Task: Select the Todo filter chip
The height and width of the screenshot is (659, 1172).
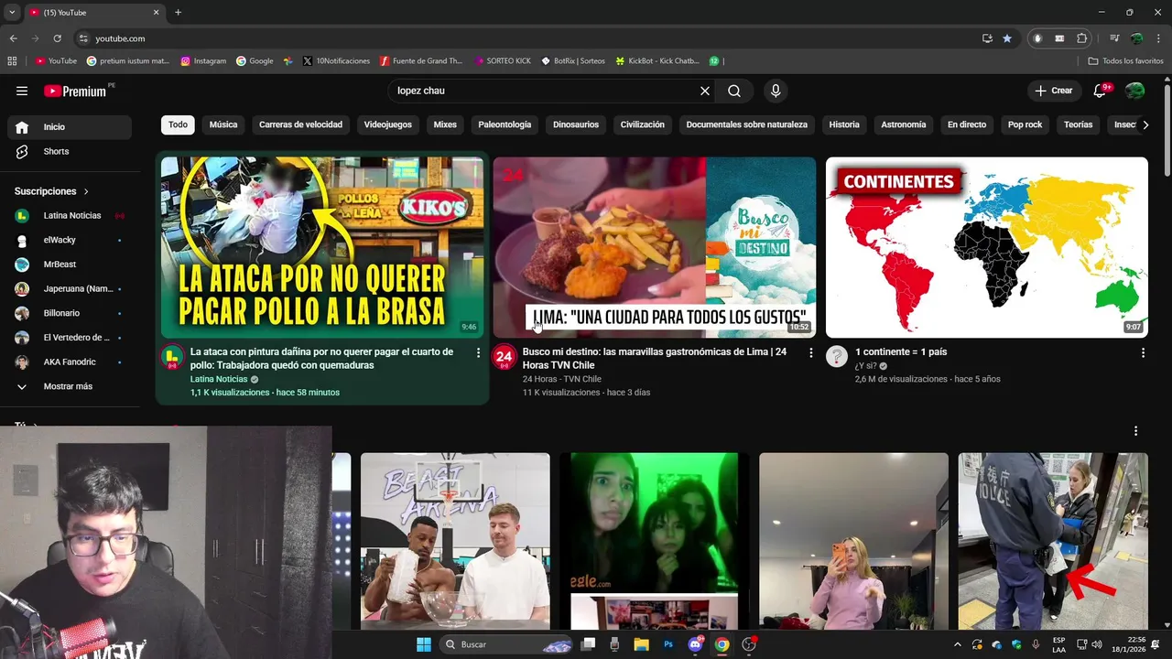Action: coord(178,124)
